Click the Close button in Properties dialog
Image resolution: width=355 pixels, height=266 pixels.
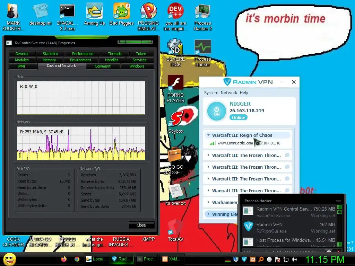[x=141, y=225]
